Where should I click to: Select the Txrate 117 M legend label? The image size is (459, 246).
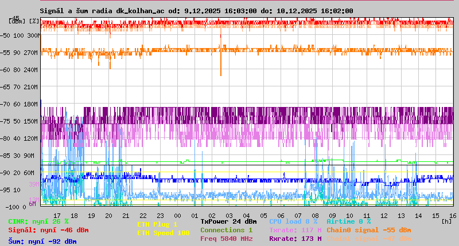click(295, 230)
